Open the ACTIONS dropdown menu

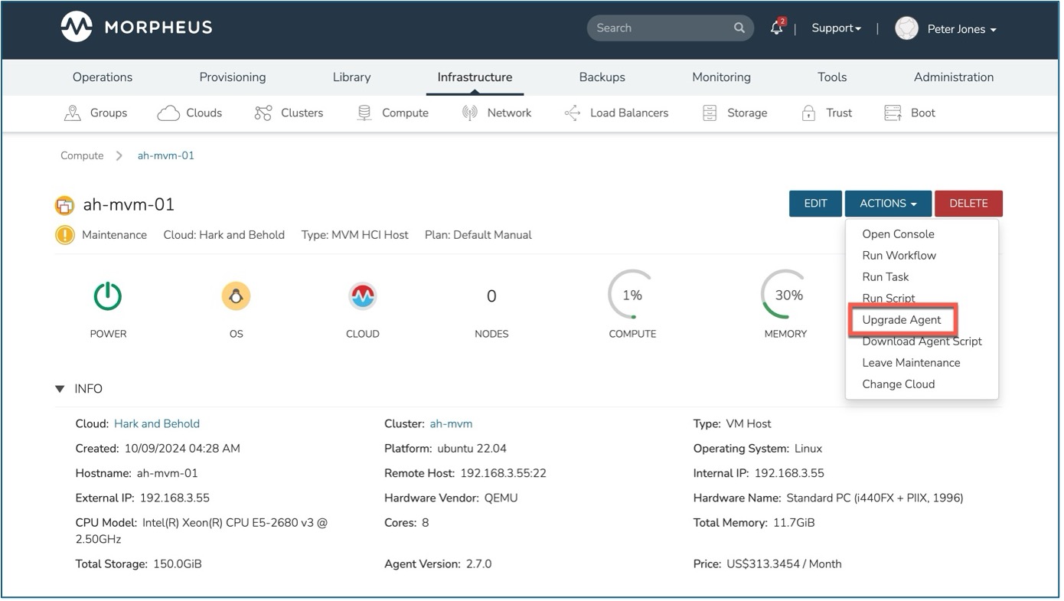tap(887, 203)
